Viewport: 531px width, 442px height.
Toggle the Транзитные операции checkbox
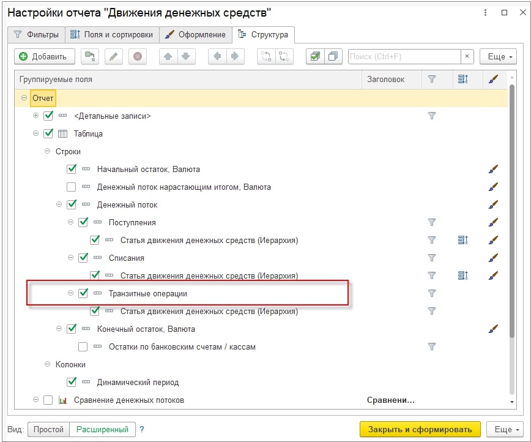tap(83, 293)
